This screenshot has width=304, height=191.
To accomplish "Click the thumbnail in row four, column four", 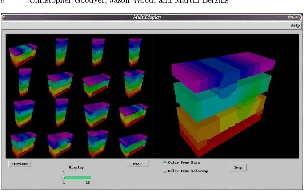I will 133,146.
